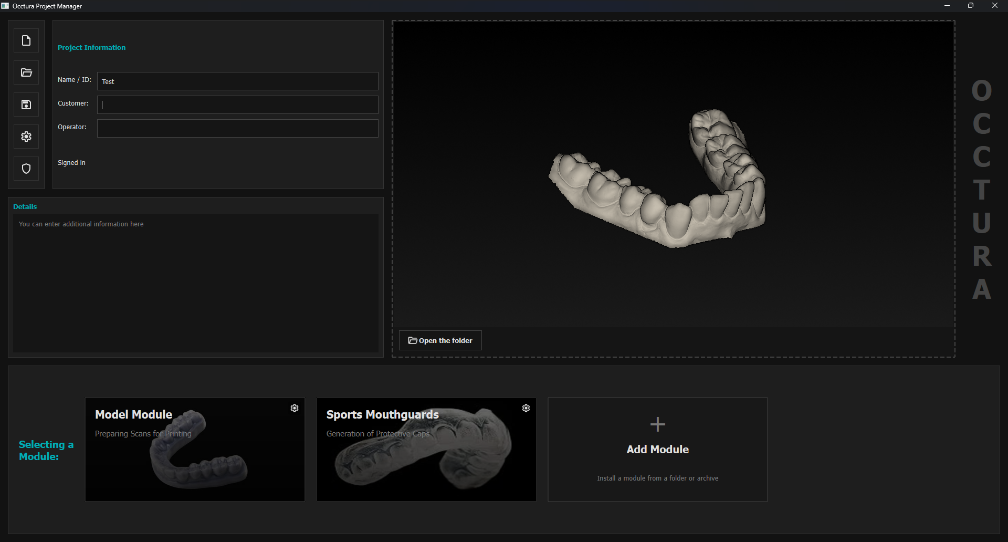Click the shield license icon in sidebar
The width and height of the screenshot is (1008, 542).
[26, 169]
